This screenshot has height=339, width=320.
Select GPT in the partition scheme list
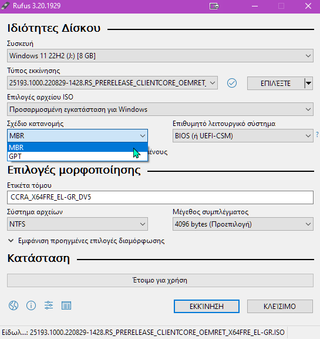coord(78,157)
